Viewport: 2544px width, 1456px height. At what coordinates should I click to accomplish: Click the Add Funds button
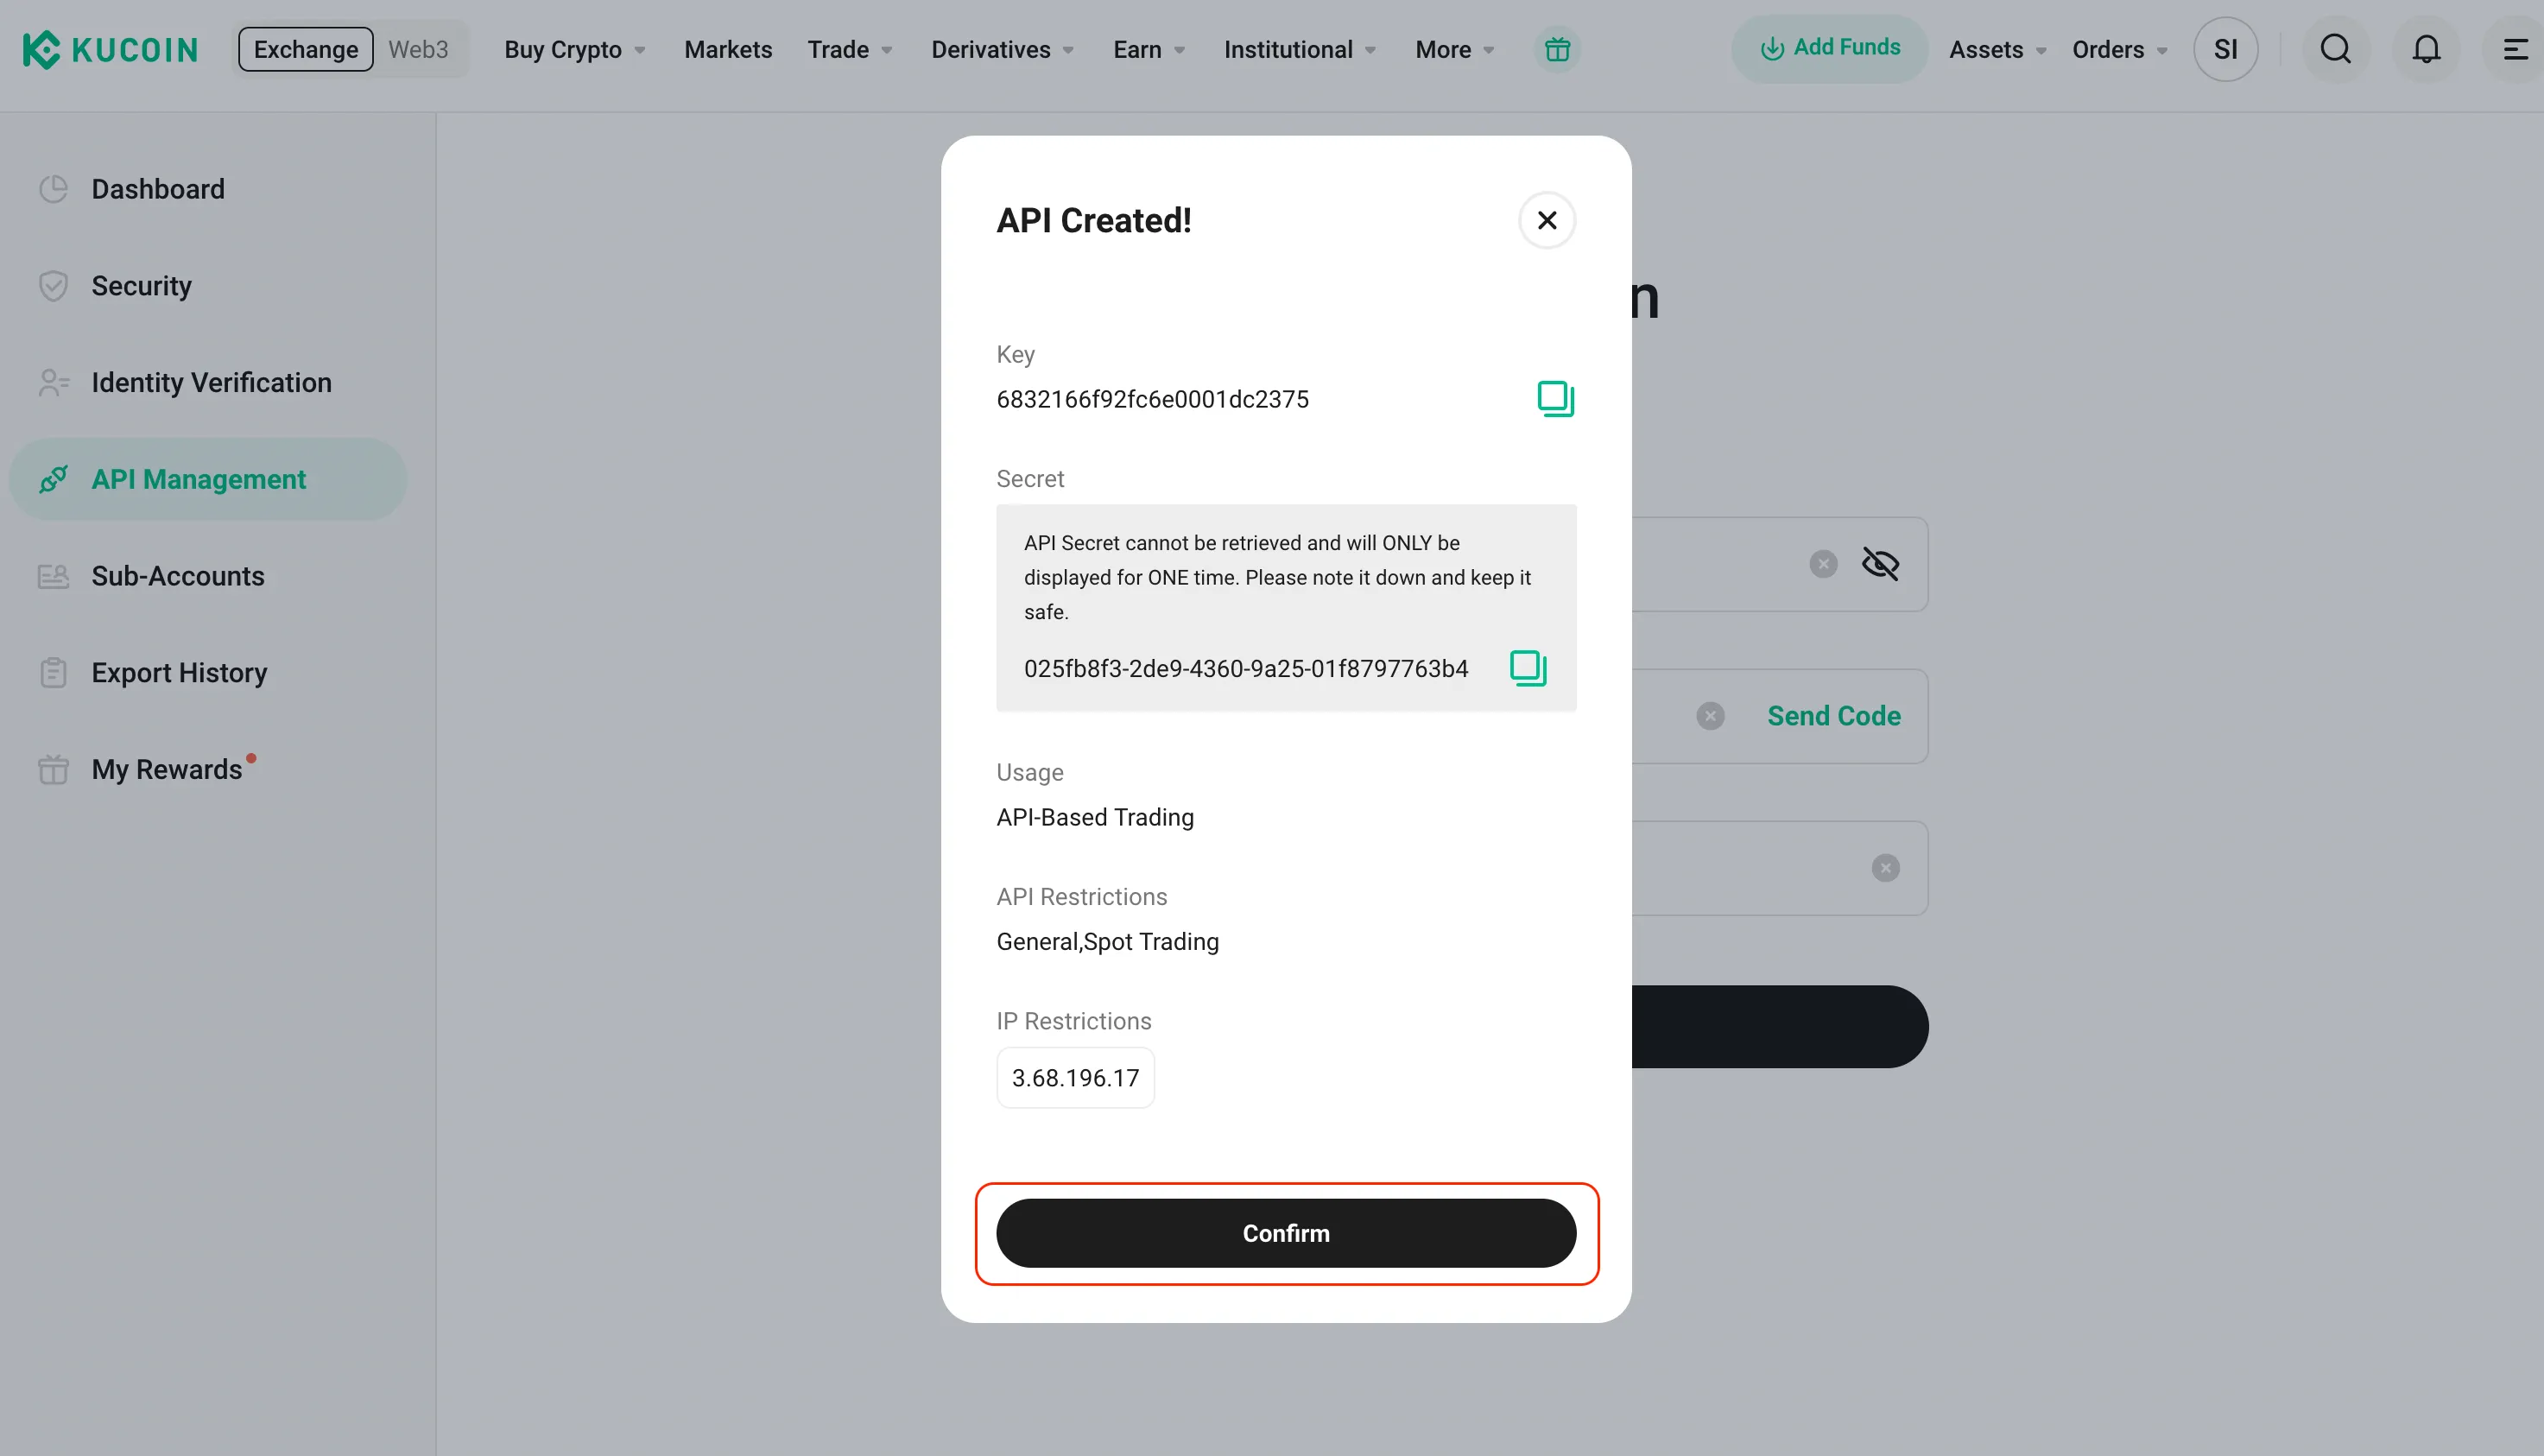pos(1829,48)
